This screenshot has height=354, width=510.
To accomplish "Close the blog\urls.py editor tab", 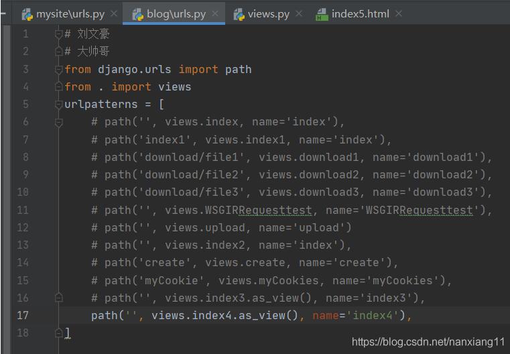I will coord(215,13).
